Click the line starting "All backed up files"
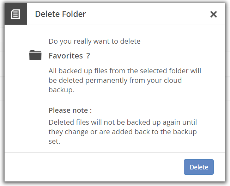 point(125,71)
